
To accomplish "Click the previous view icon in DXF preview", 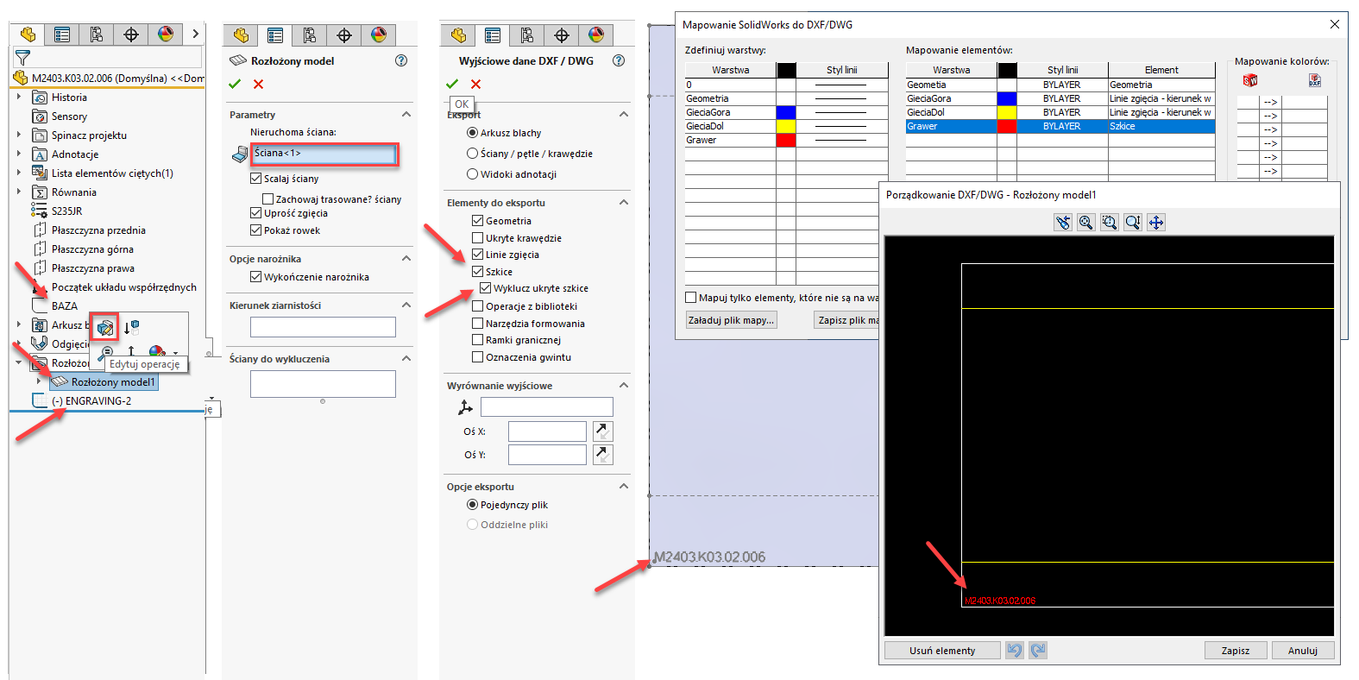I will pyautogui.click(x=1063, y=223).
